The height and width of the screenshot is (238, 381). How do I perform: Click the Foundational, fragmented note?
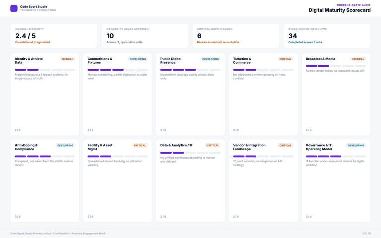[x=33, y=42]
